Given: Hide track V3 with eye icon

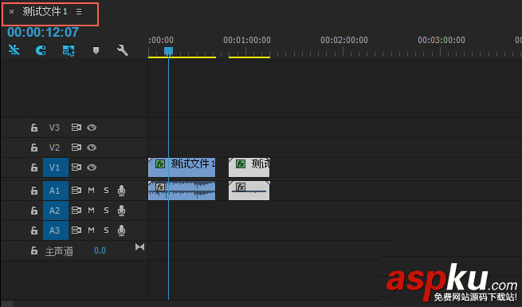Looking at the screenshot, I should coord(92,128).
